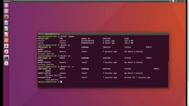Launch Firefox web browser

6,17
